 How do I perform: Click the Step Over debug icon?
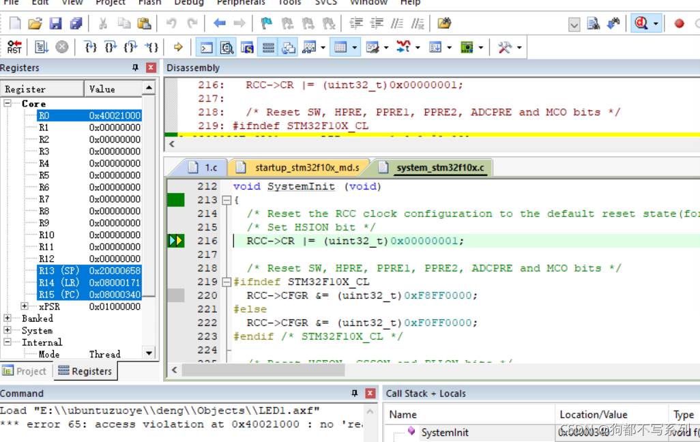(111, 47)
